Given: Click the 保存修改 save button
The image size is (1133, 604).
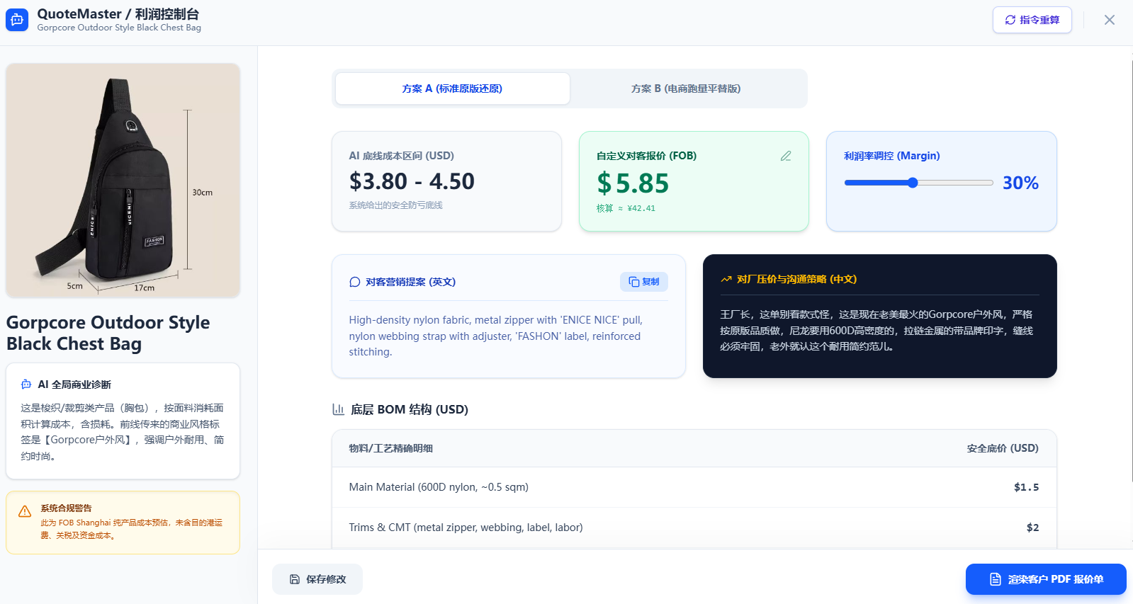Looking at the screenshot, I should (x=317, y=579).
